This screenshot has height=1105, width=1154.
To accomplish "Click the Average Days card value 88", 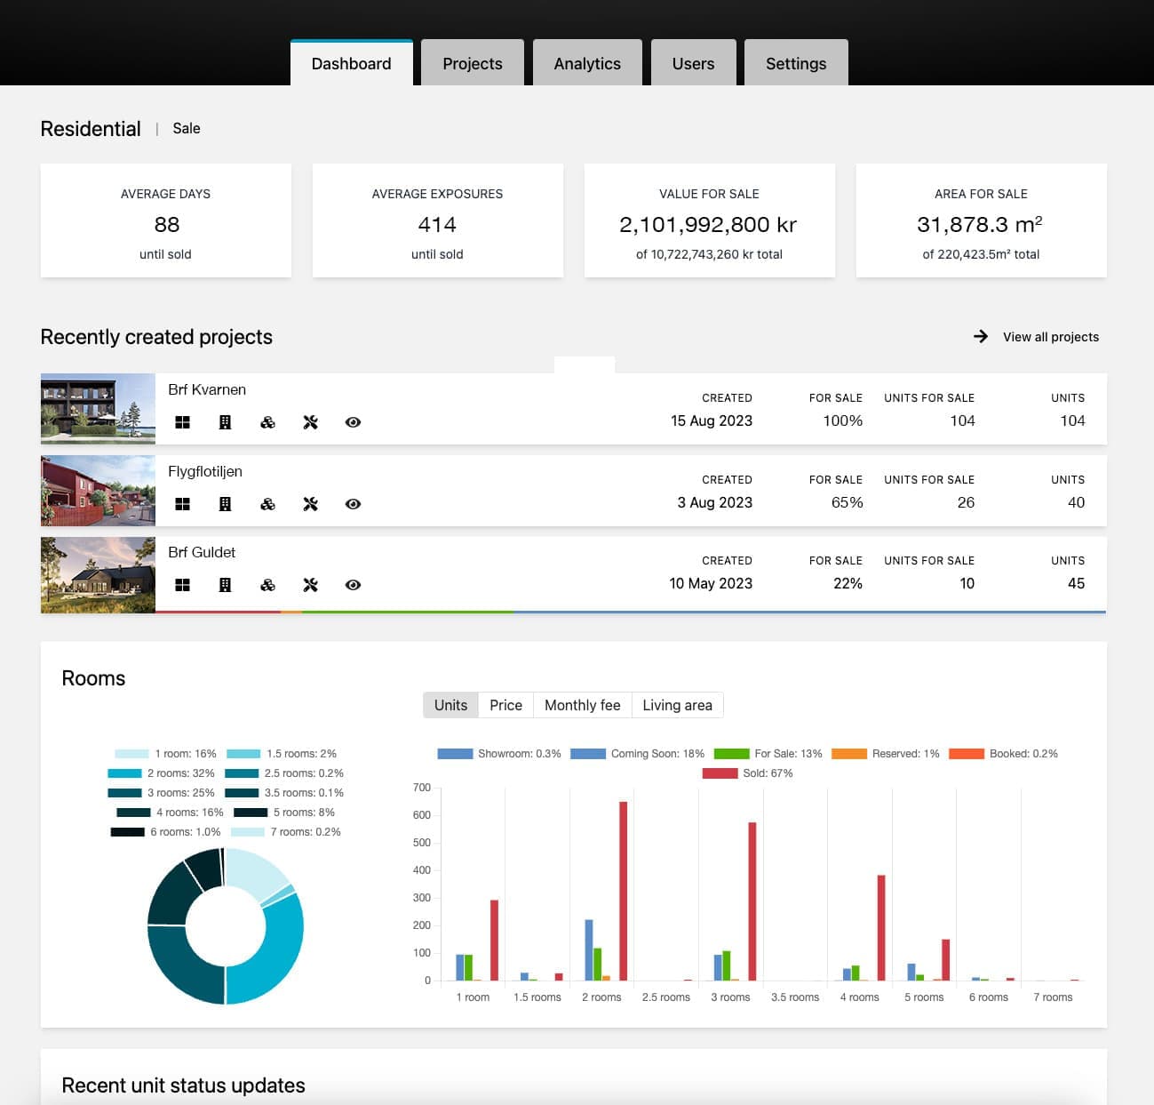I will point(167,225).
